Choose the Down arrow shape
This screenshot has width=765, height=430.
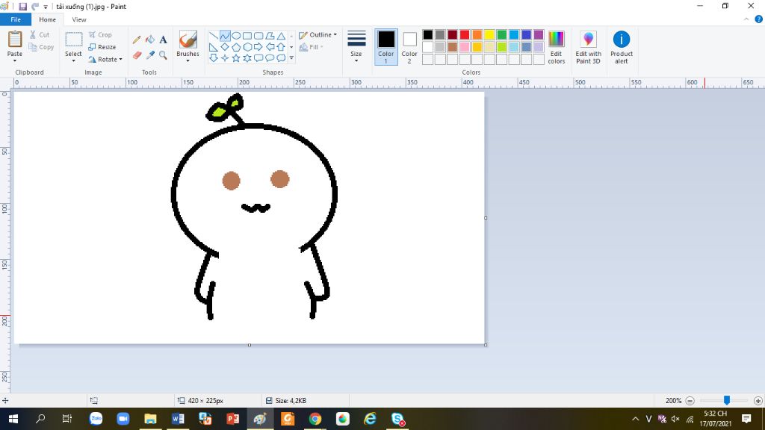pos(214,58)
